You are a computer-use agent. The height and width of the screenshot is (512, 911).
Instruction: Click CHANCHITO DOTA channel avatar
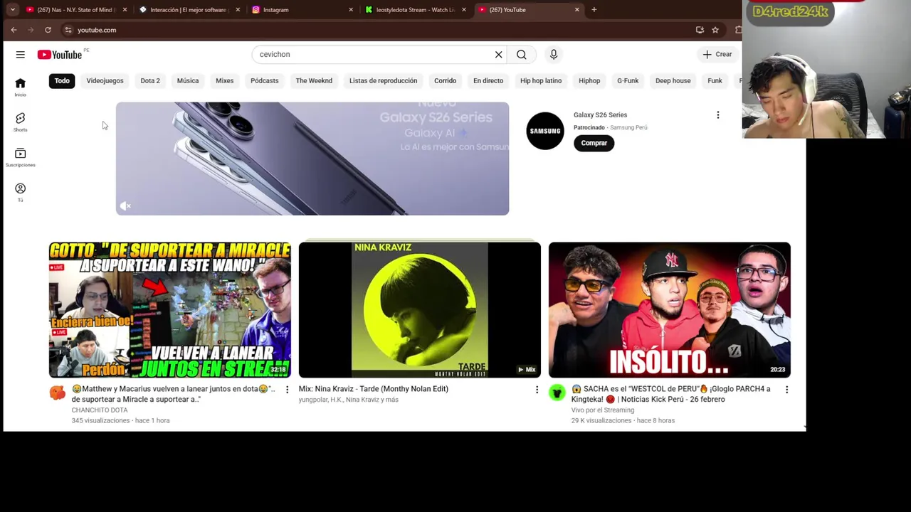coord(58,393)
